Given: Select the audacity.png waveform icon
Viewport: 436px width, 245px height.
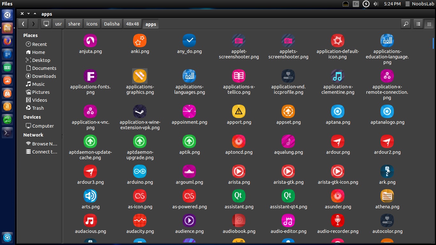Looking at the screenshot, I should 140,220.
